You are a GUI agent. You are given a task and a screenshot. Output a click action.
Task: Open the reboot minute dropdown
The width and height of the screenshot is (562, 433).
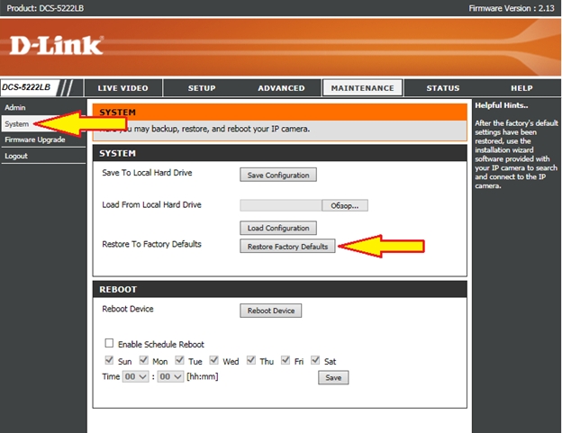point(169,376)
